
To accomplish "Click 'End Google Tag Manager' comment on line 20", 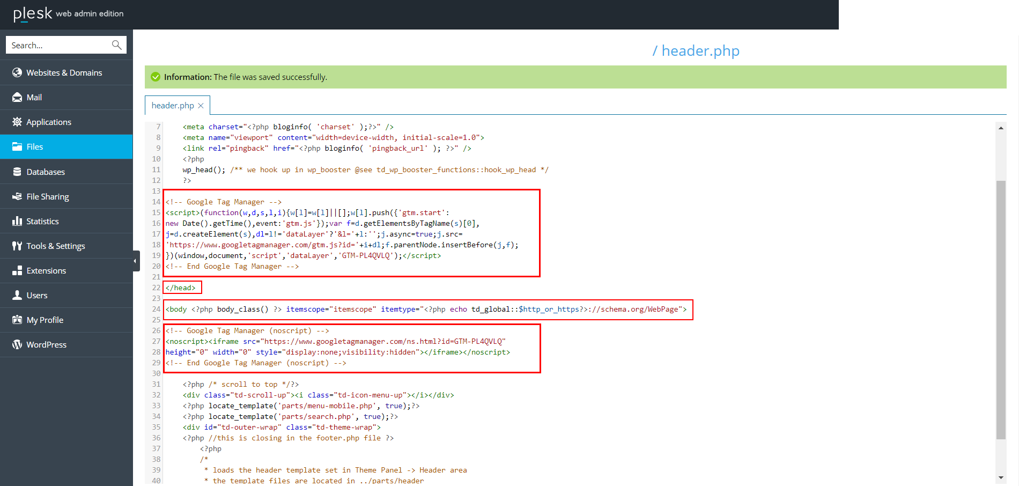I will click(x=232, y=266).
